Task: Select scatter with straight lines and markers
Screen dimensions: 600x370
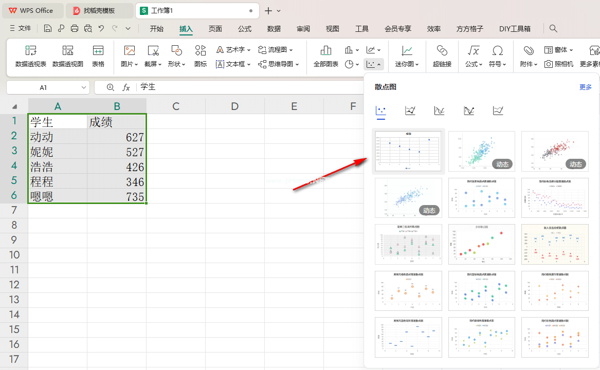Action: click(x=410, y=111)
